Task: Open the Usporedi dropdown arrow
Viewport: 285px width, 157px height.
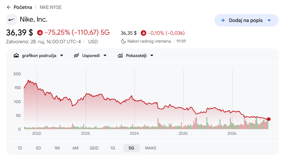Action: click(x=105, y=56)
